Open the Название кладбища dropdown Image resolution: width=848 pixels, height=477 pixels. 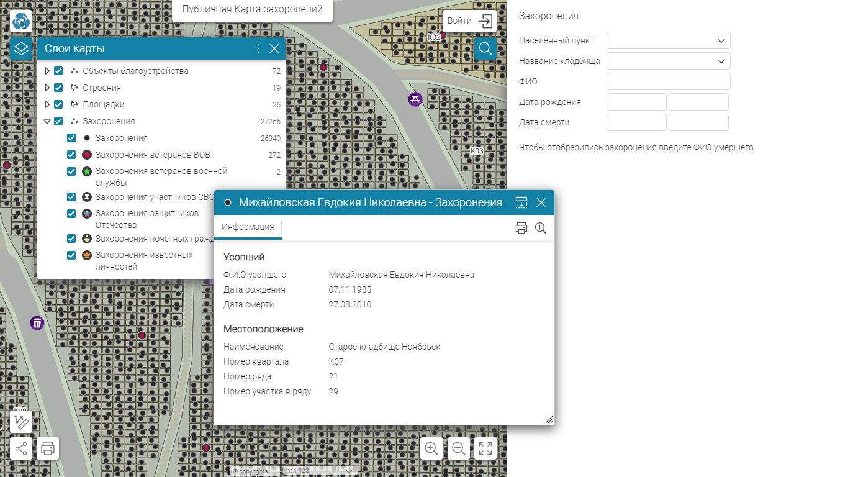pyautogui.click(x=668, y=61)
